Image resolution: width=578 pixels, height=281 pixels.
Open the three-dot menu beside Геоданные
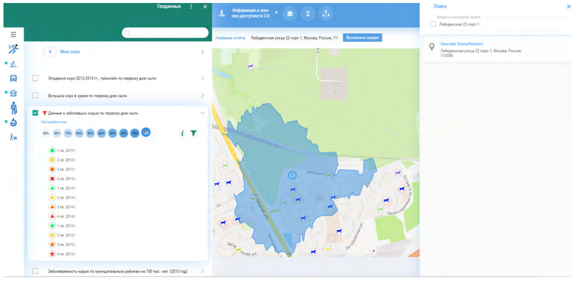point(191,7)
